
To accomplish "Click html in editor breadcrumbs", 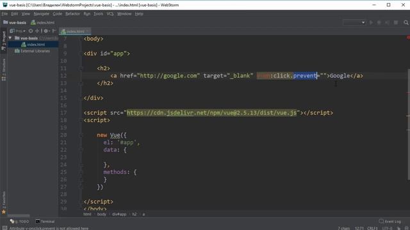I will pos(87,215).
